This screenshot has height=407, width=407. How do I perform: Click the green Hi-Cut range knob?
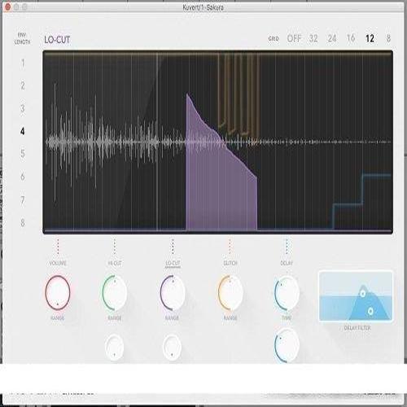click(115, 292)
